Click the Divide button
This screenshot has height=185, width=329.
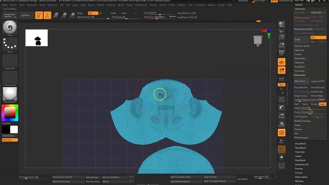click(302, 40)
